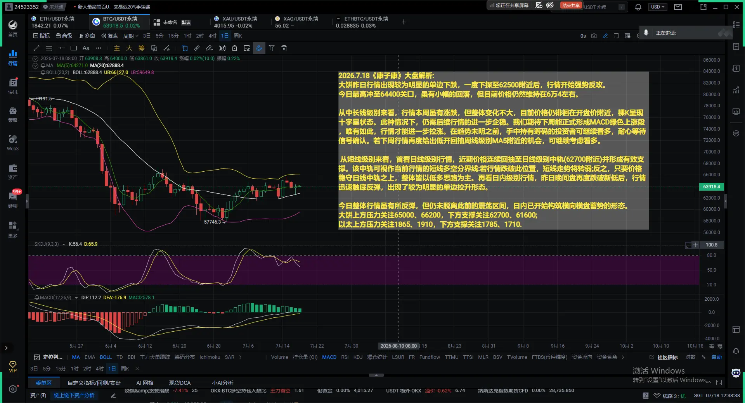Select the Aa text annotation tool
Image resolution: width=745 pixels, height=403 pixels.
(86, 48)
